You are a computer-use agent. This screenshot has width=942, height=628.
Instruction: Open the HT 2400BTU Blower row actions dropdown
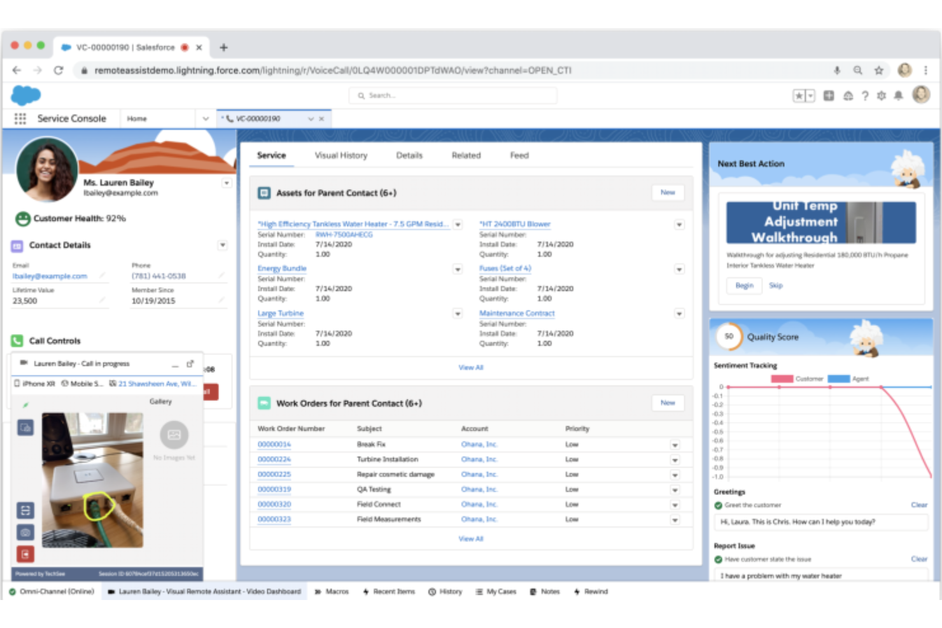click(679, 225)
